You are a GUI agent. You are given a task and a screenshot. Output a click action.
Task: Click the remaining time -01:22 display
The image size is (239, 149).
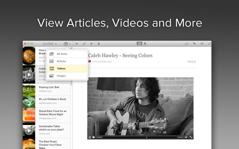(181, 137)
